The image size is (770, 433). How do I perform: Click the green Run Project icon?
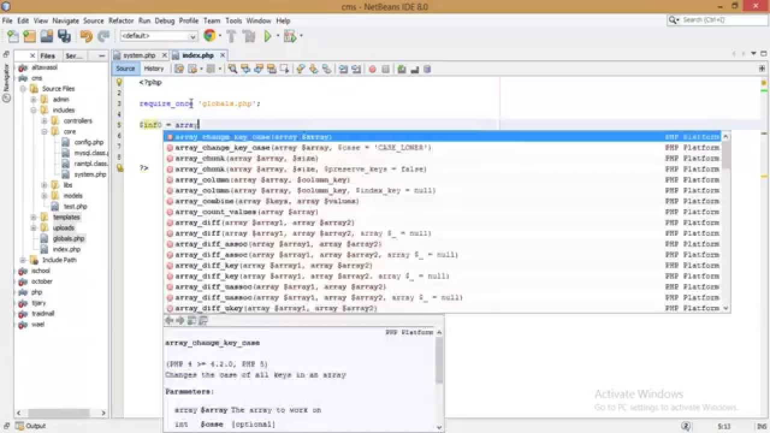pyautogui.click(x=268, y=36)
